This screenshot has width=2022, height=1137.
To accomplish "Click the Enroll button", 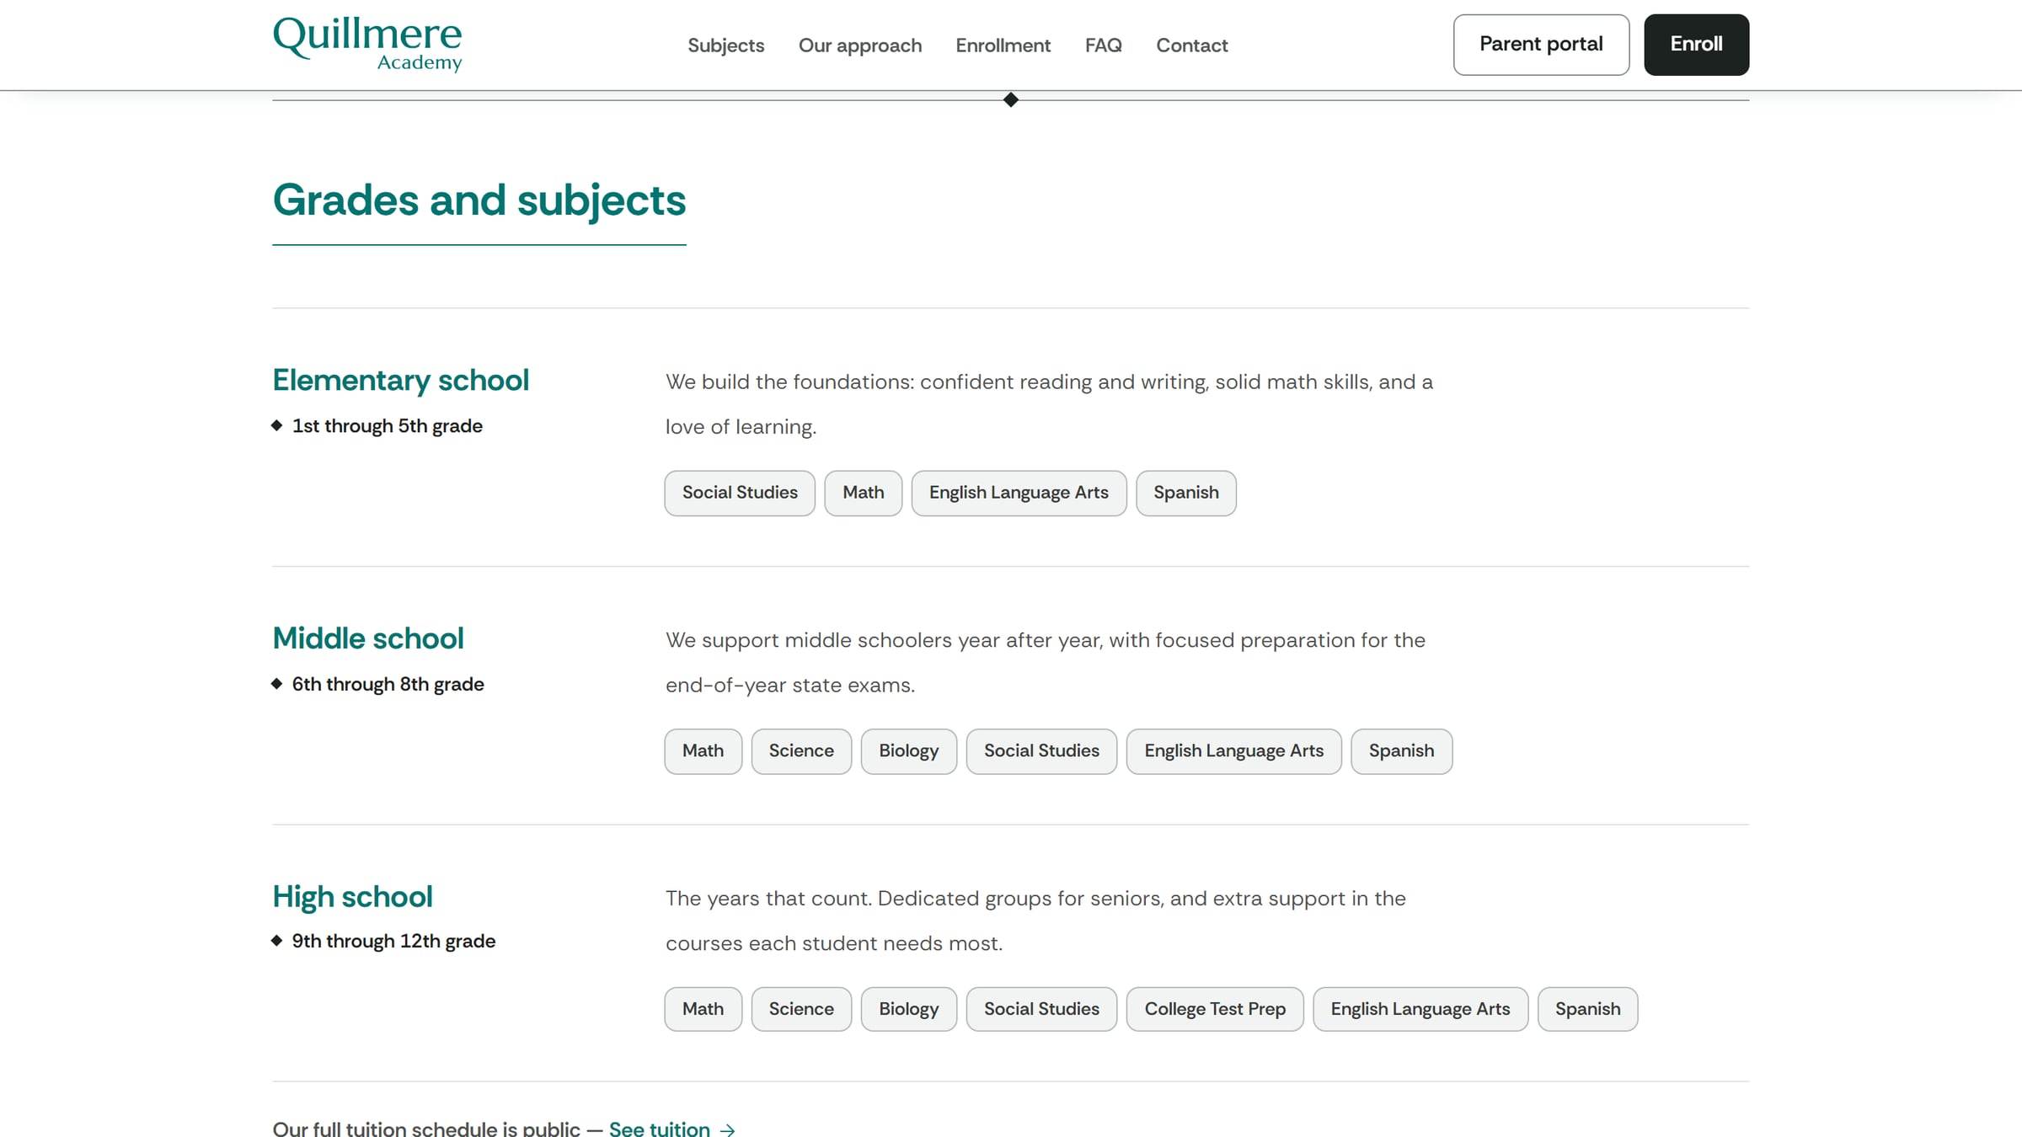I will pos(1696,45).
